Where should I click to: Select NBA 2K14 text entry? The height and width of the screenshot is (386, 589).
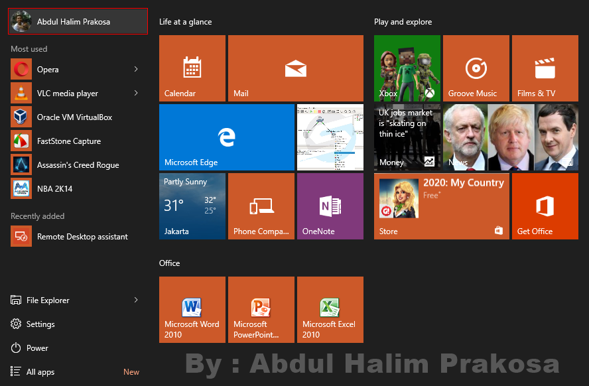(55, 189)
